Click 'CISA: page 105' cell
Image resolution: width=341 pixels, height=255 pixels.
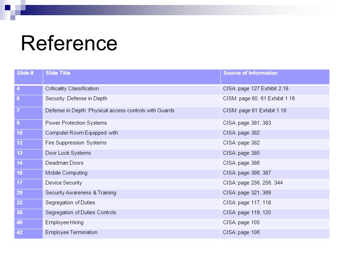pos(275,224)
